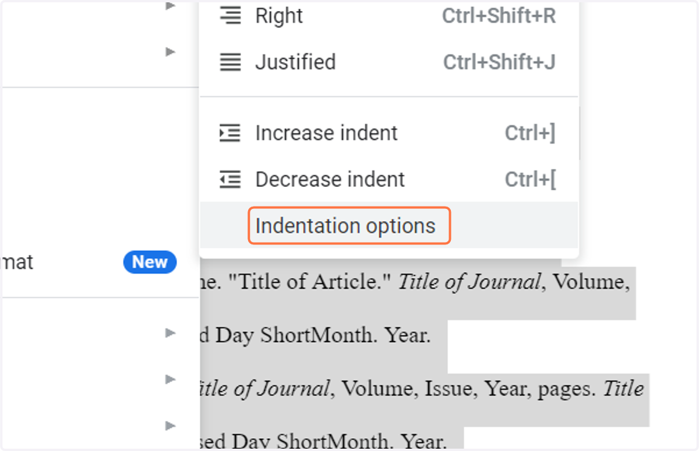Click the increase indent arrow icon

tap(230, 133)
